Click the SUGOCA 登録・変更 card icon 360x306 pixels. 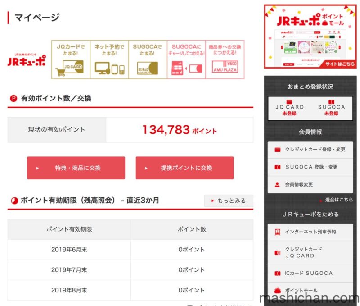(278, 167)
